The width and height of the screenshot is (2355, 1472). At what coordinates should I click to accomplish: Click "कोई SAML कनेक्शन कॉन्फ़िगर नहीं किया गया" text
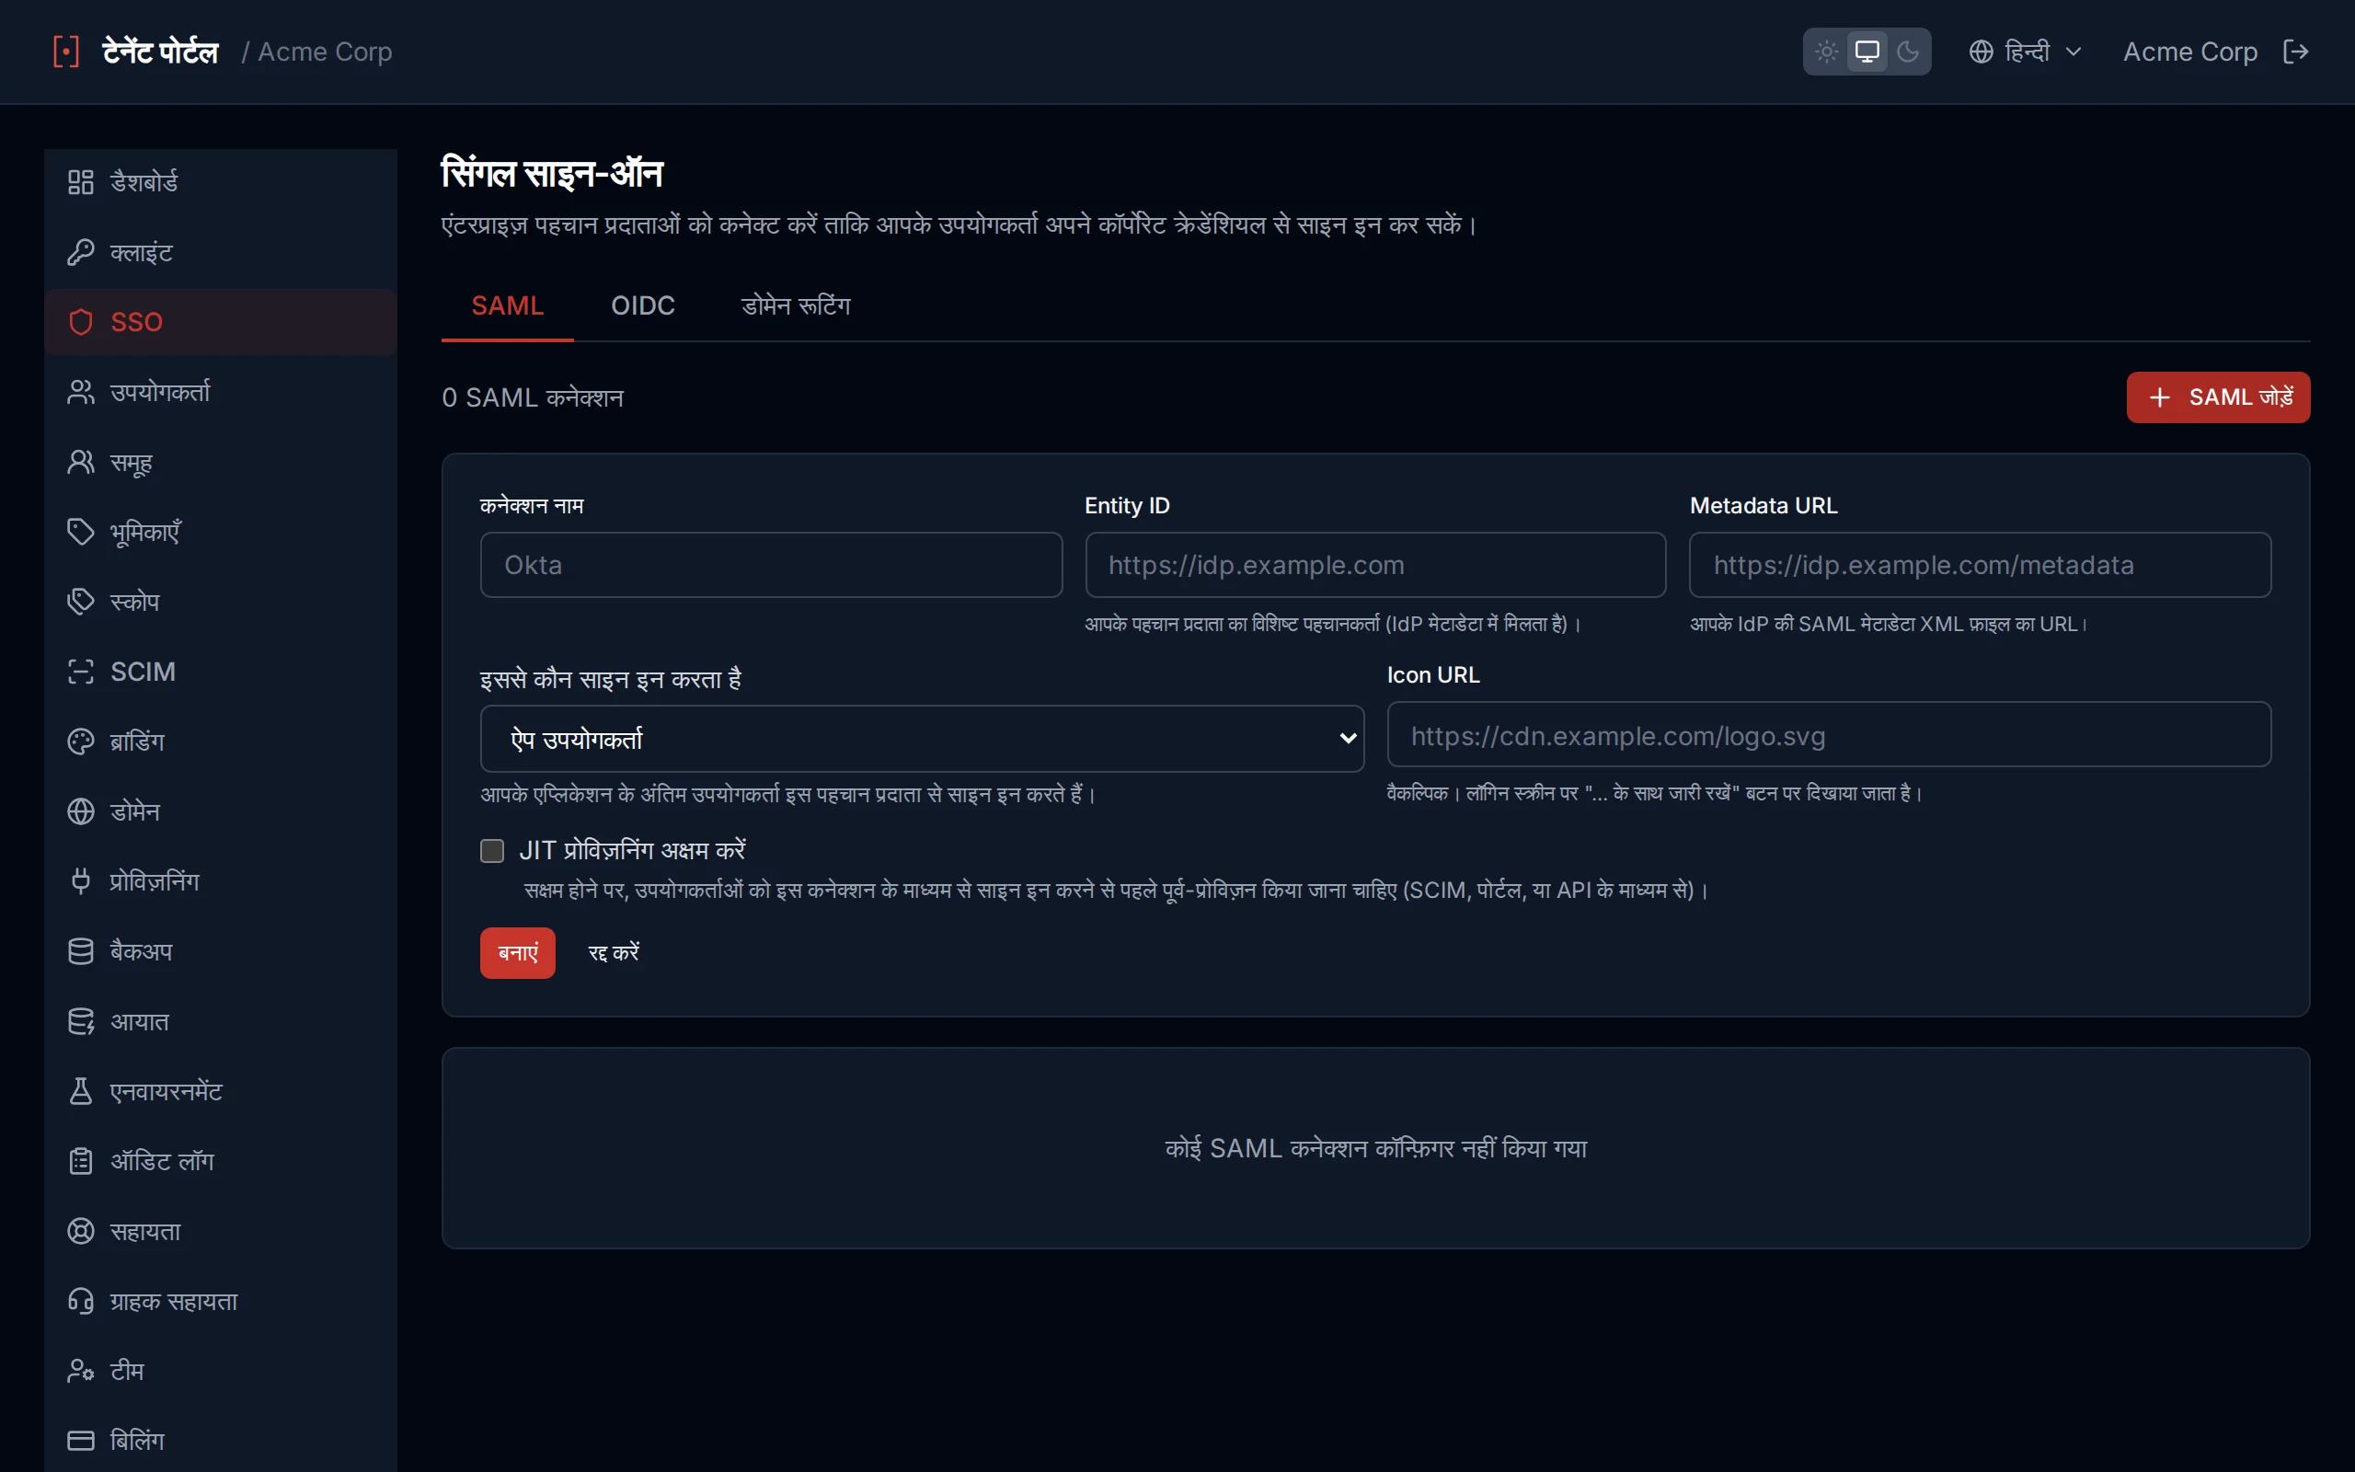click(x=1375, y=1149)
